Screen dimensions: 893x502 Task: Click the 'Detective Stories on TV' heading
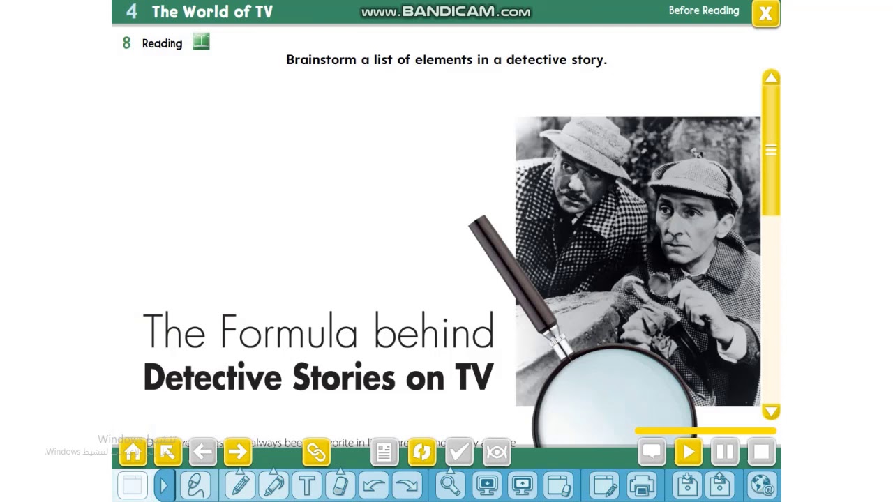click(318, 377)
